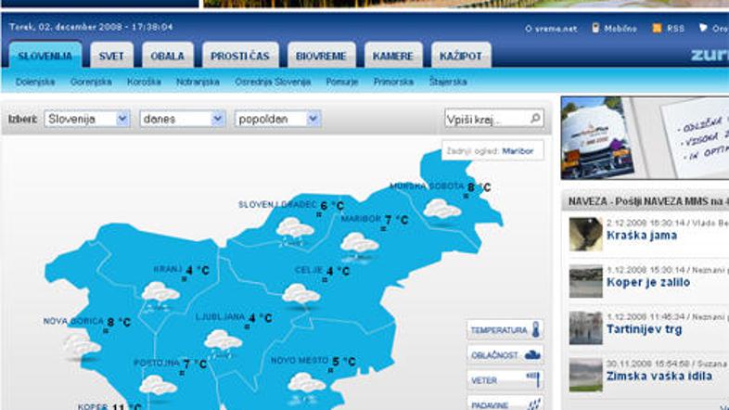Open the Tartinijev trg headline
729x410 pixels.
coord(644,329)
